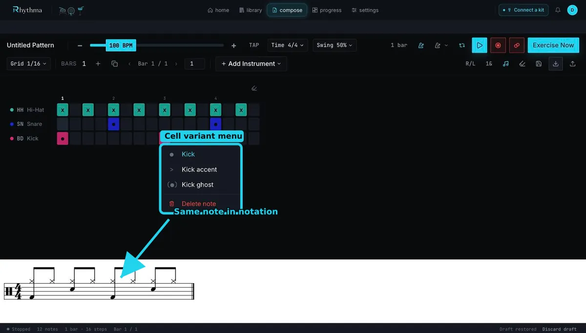Click the download icon
Viewport: 586px width, 333px height.
(556, 64)
